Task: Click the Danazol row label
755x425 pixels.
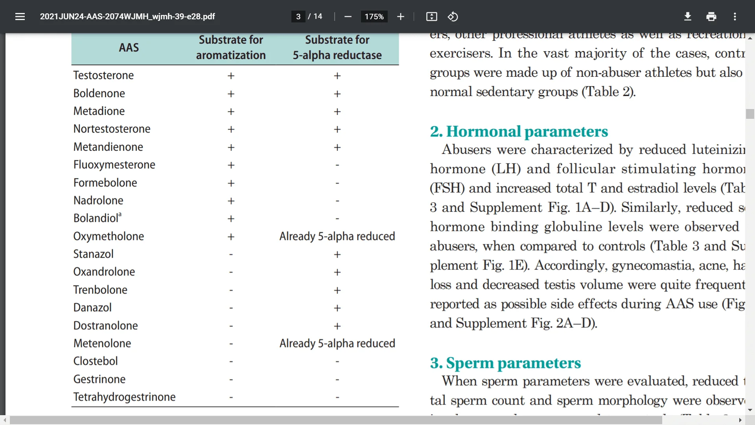Action: (92, 308)
